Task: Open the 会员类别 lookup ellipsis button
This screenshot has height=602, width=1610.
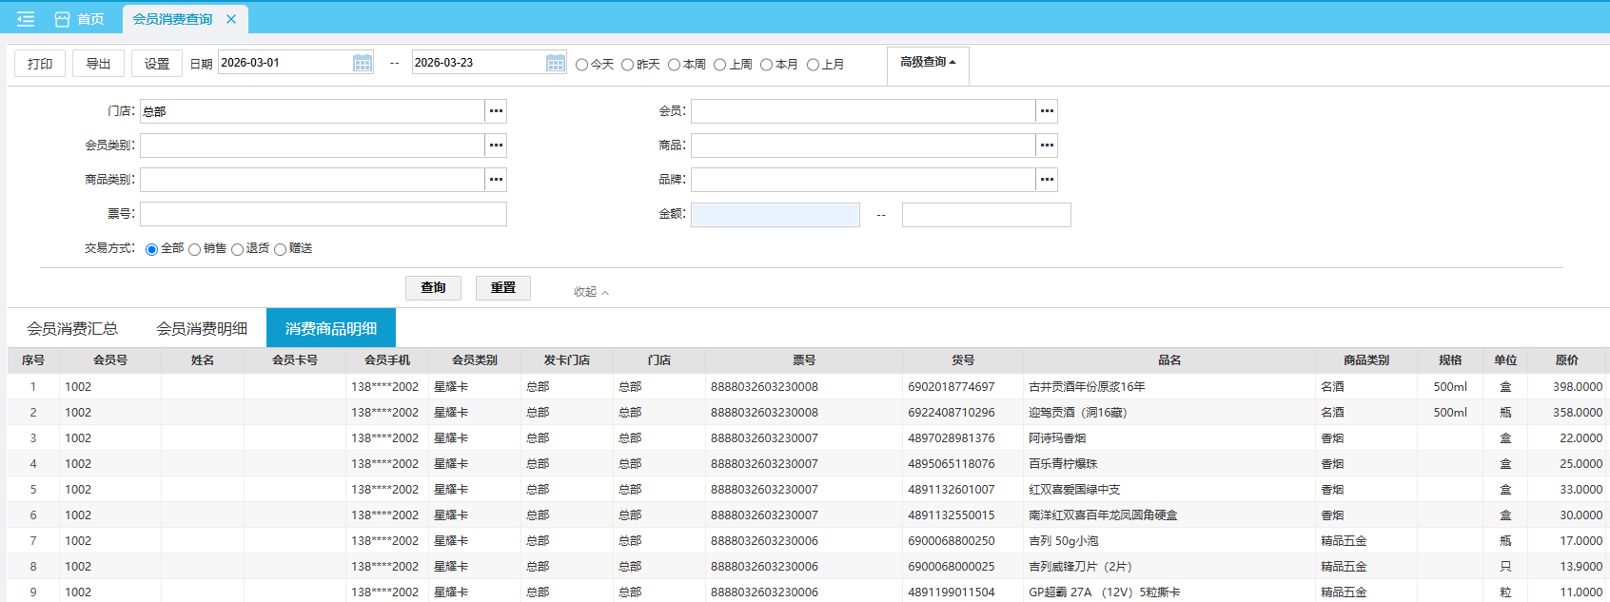Action: (496, 146)
